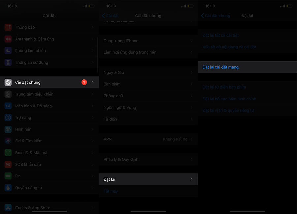Go back to Cài đặt chung
The height and width of the screenshot is (214, 297).
(215, 16)
